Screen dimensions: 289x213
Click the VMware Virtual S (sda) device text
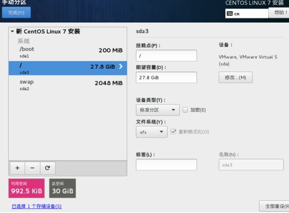248,60
